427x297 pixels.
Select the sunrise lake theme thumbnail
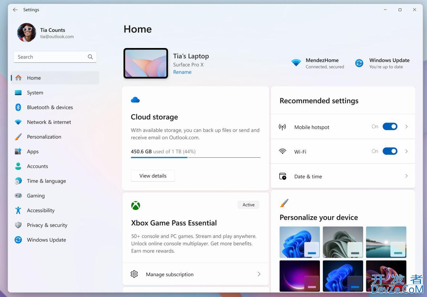click(x=386, y=242)
